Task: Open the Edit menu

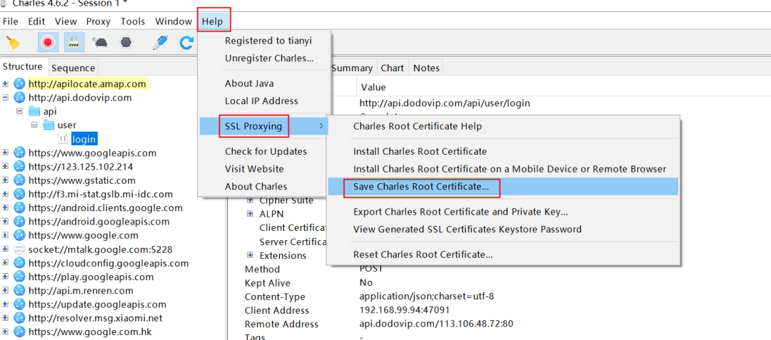Action: point(36,21)
